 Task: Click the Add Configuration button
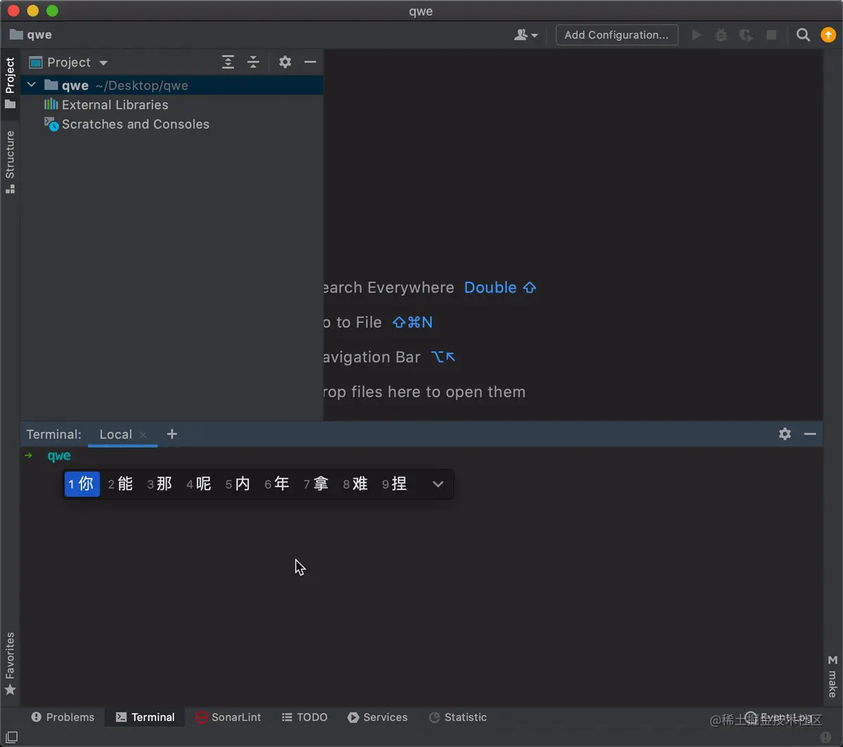(x=617, y=34)
